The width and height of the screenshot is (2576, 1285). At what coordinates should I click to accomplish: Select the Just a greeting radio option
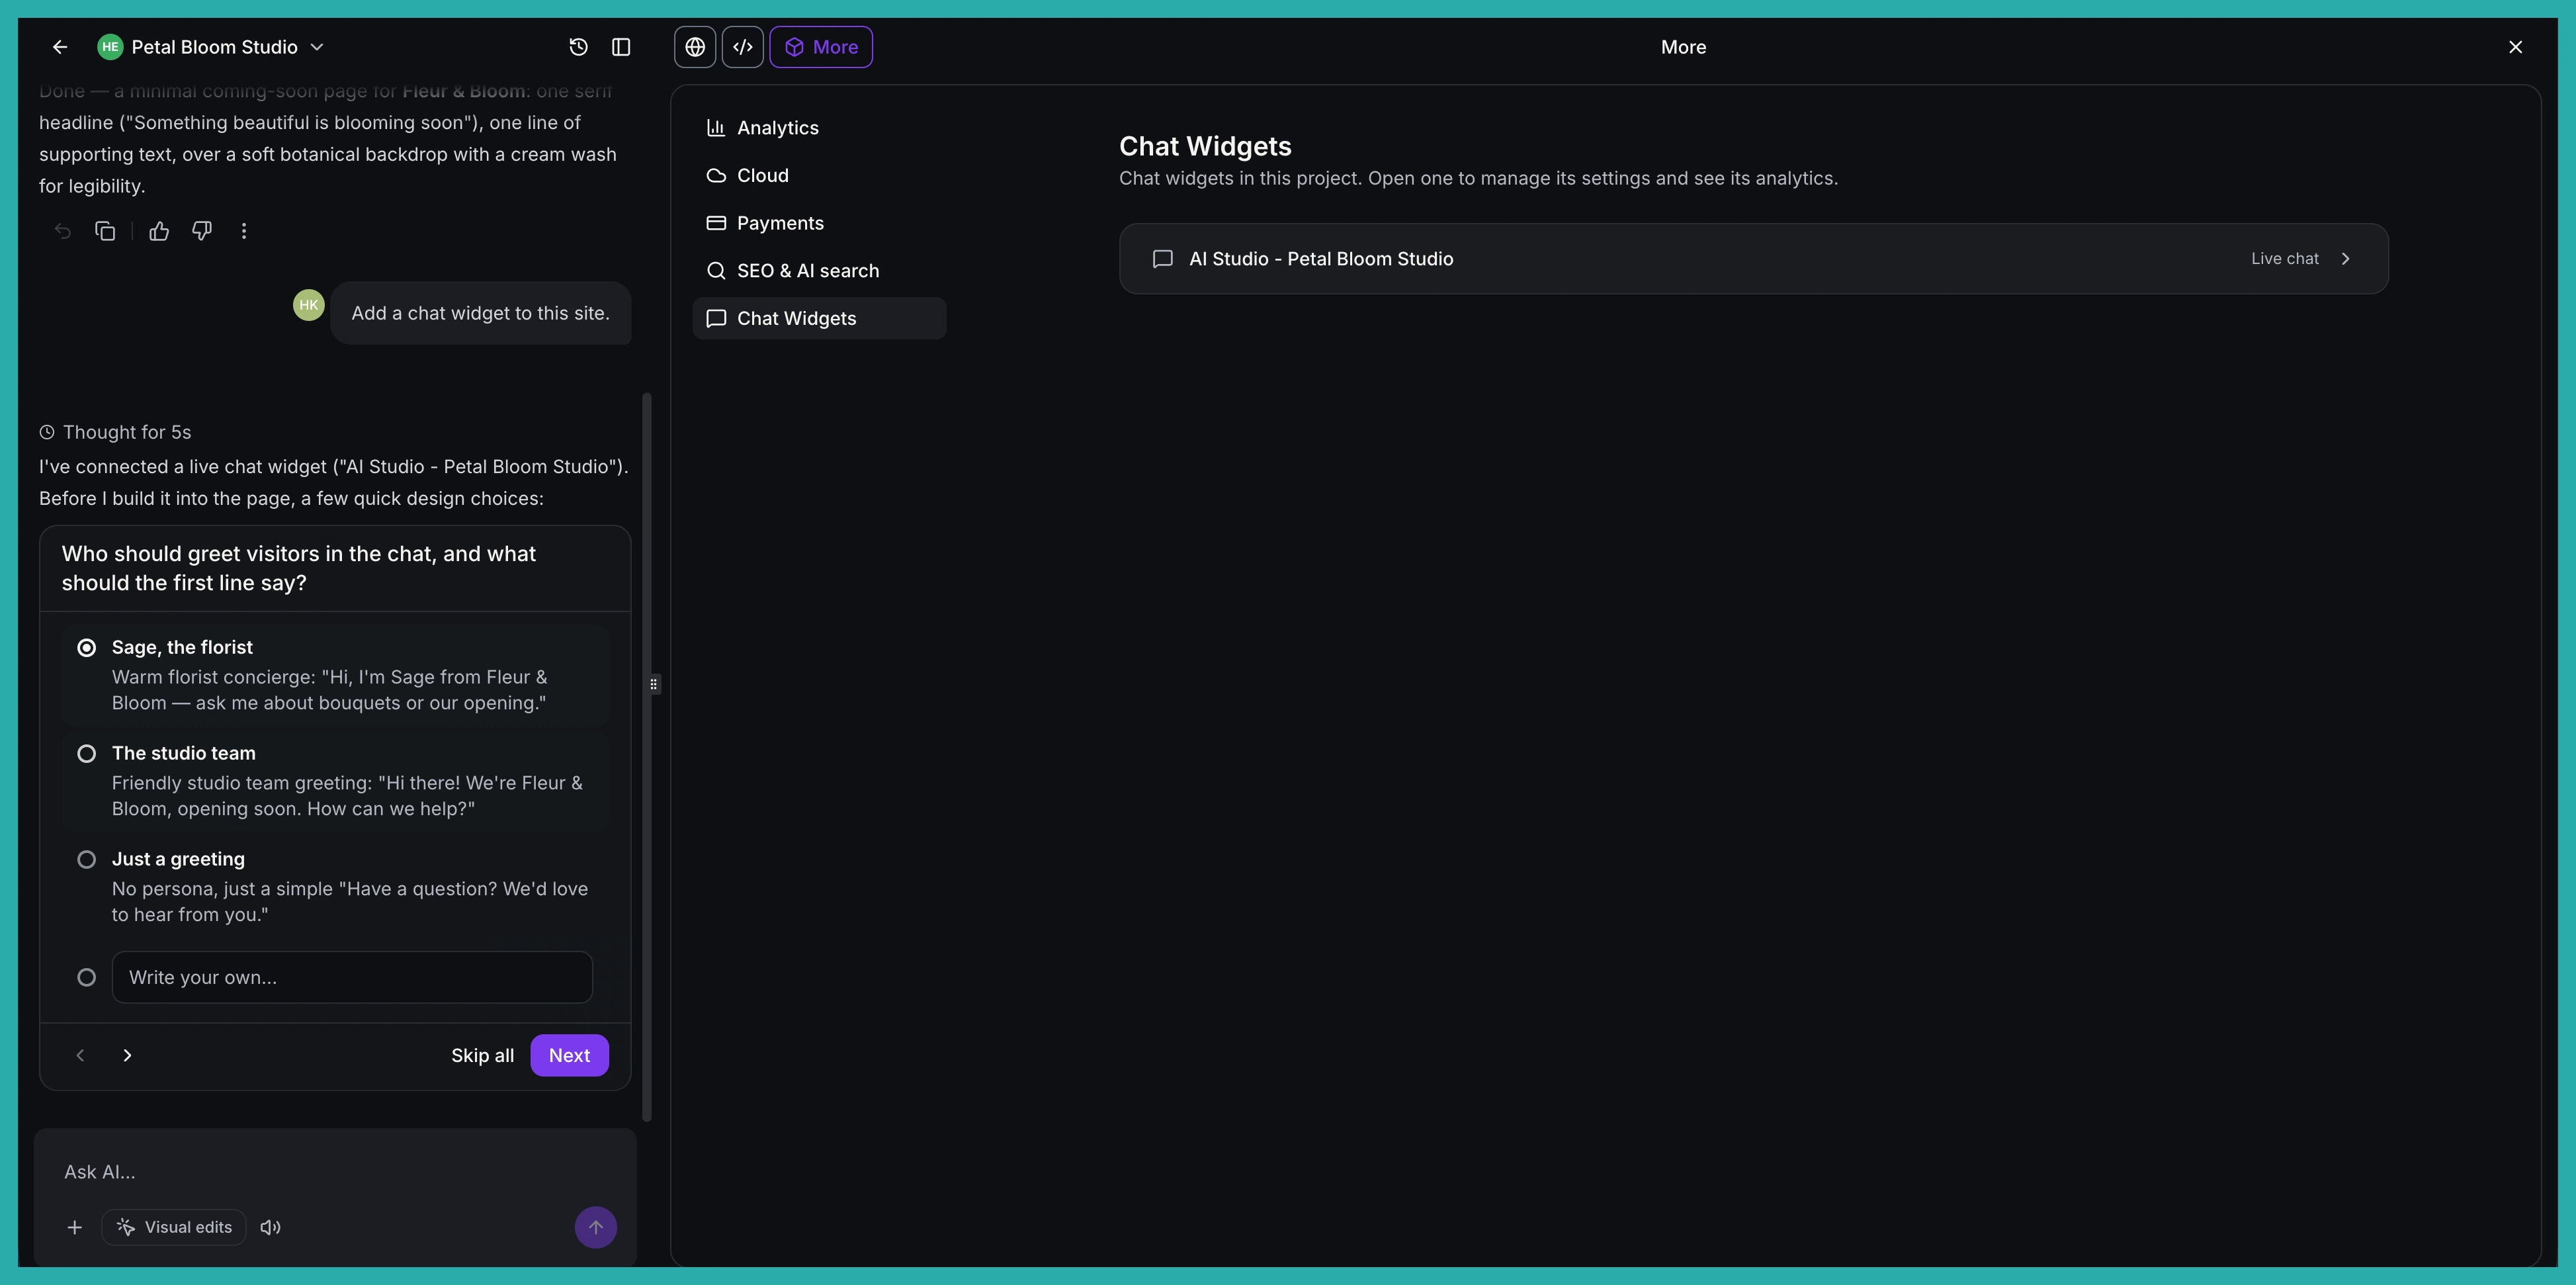[x=87, y=860]
